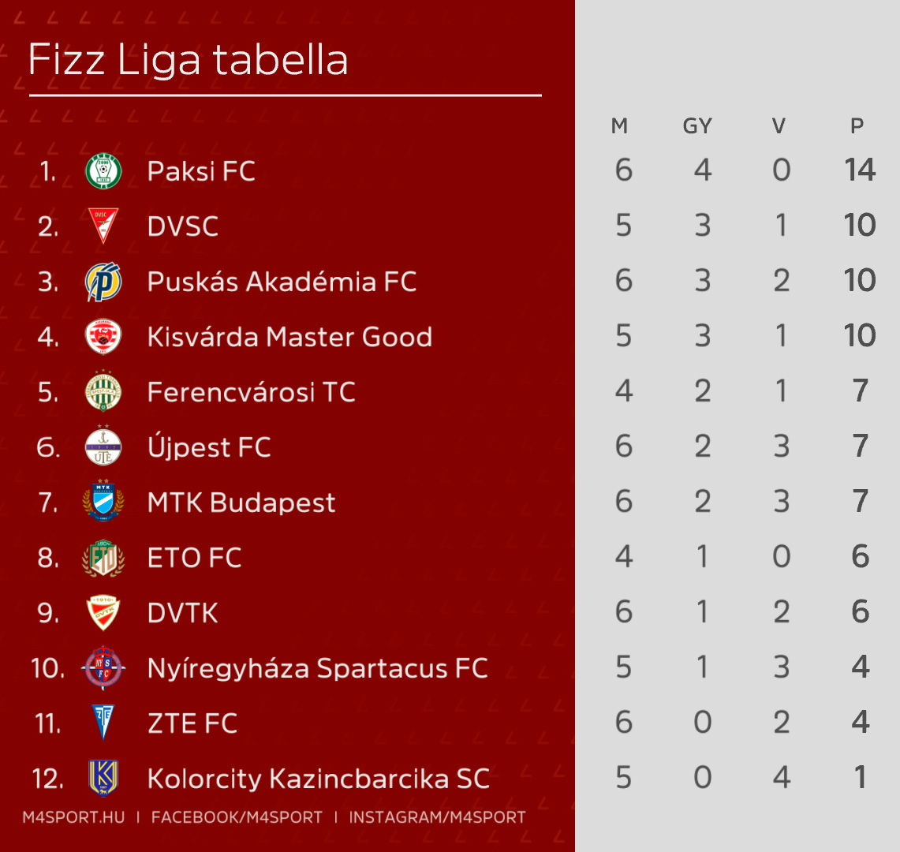Screen dimensions: 900x852
Task: Open the INSTAGRAM/M4SPORT link
Action: tap(437, 817)
